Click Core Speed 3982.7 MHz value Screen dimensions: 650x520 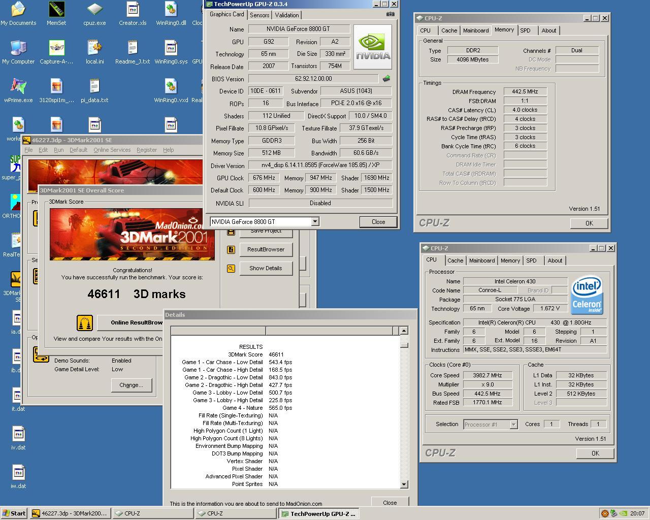487,375
